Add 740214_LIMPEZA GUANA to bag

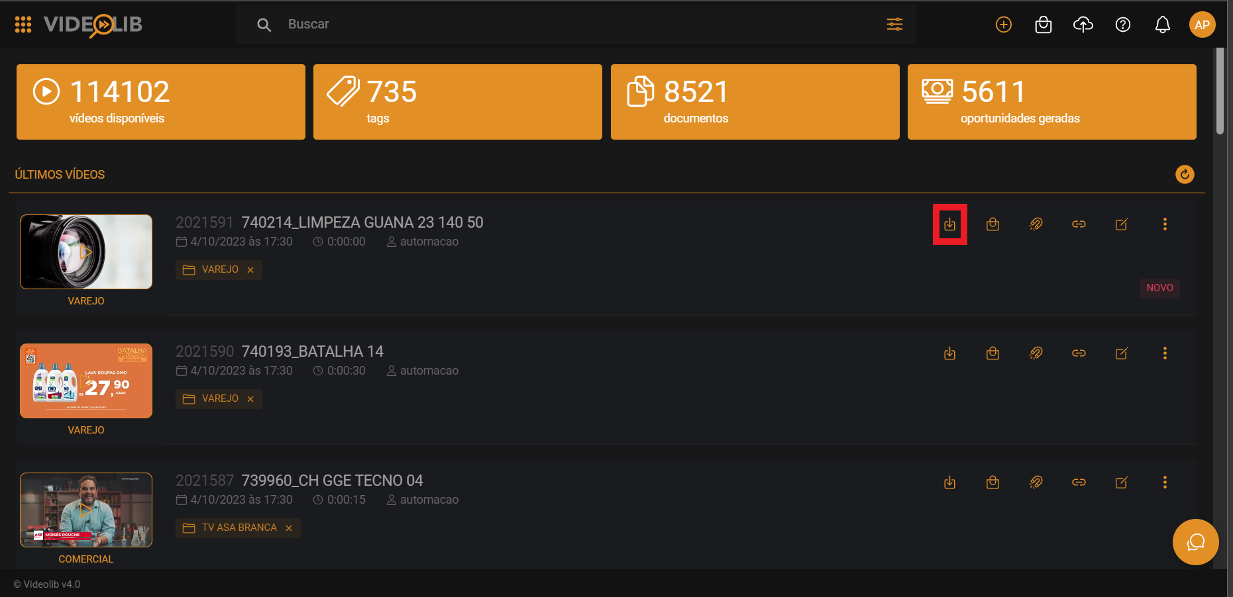click(992, 224)
